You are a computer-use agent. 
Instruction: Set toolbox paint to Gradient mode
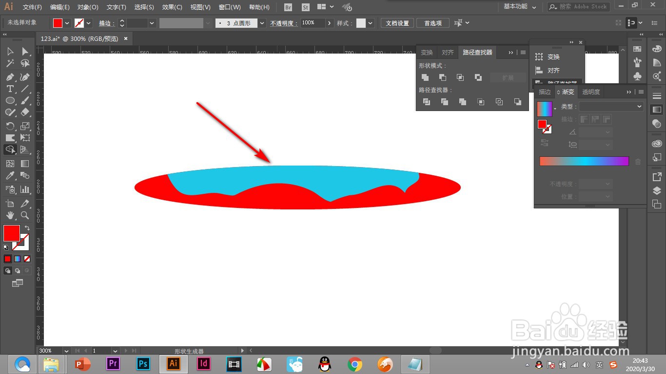click(x=17, y=259)
